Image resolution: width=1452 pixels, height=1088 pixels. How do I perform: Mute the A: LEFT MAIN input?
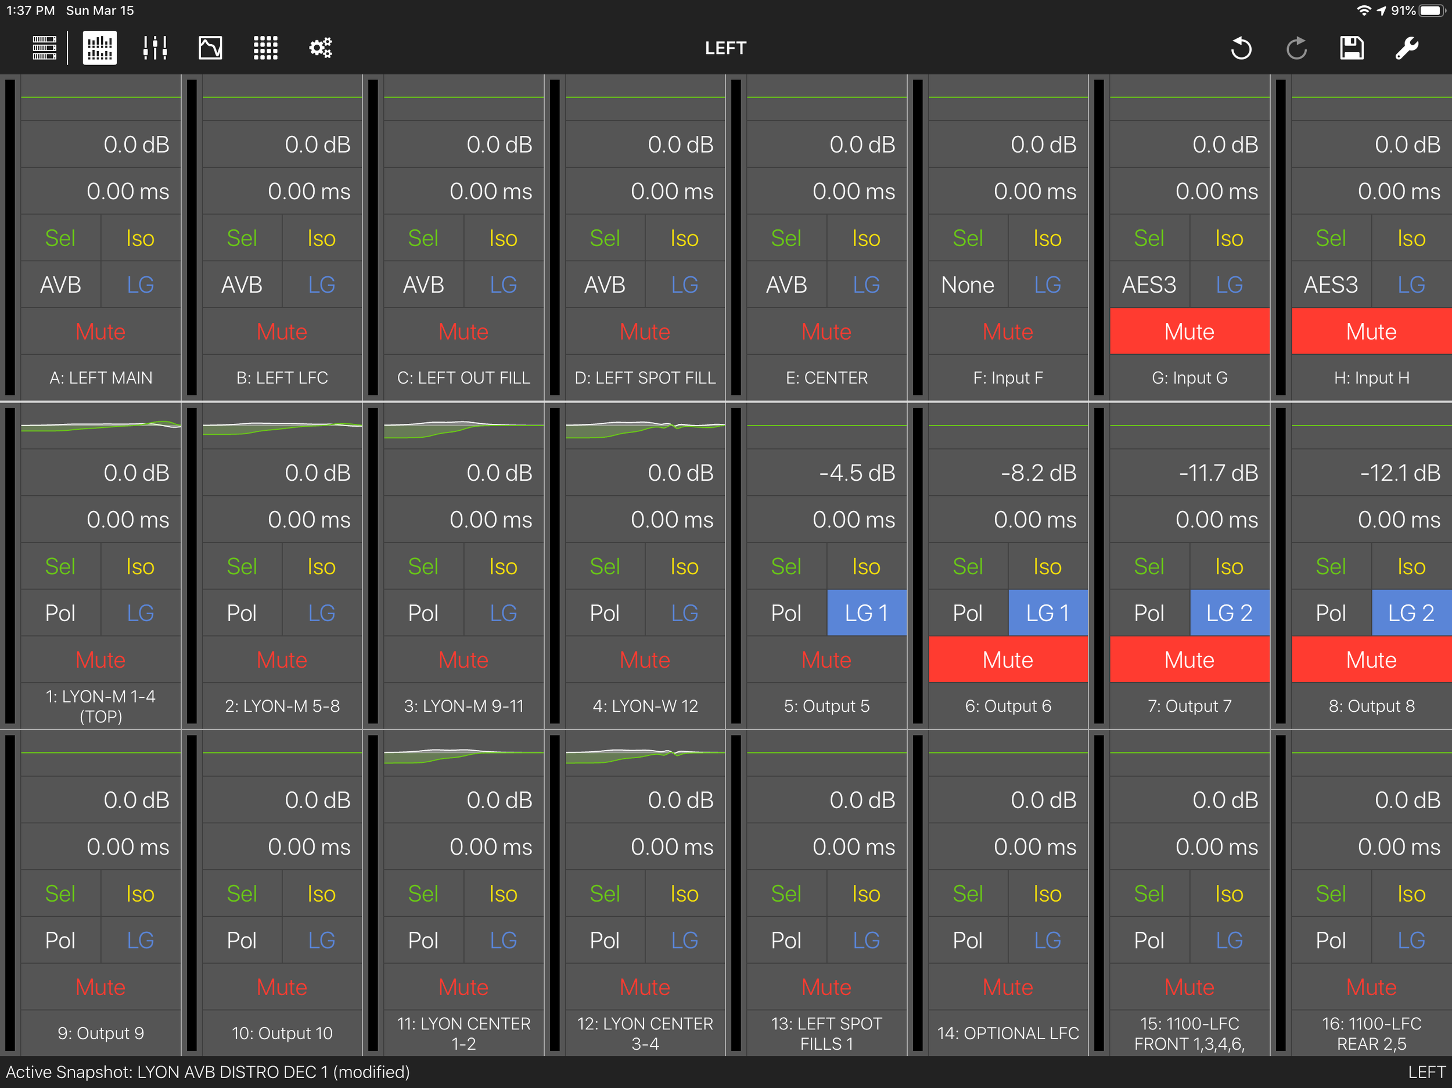pos(100,332)
